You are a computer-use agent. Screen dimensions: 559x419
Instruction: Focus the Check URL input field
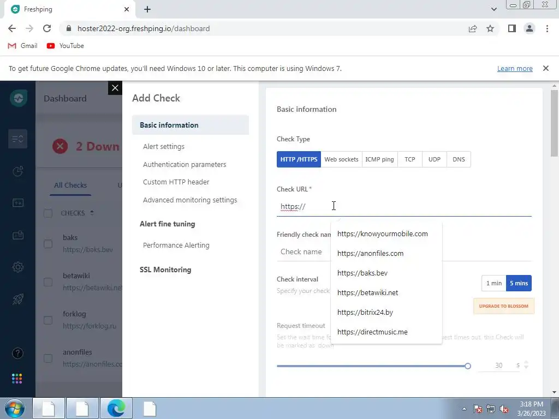coord(404,207)
